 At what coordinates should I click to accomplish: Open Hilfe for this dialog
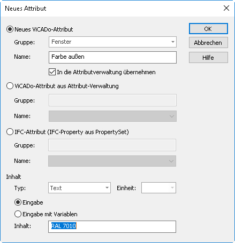point(208,58)
